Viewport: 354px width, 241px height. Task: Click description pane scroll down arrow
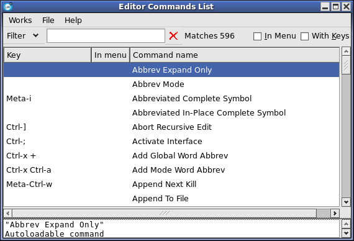(x=346, y=233)
